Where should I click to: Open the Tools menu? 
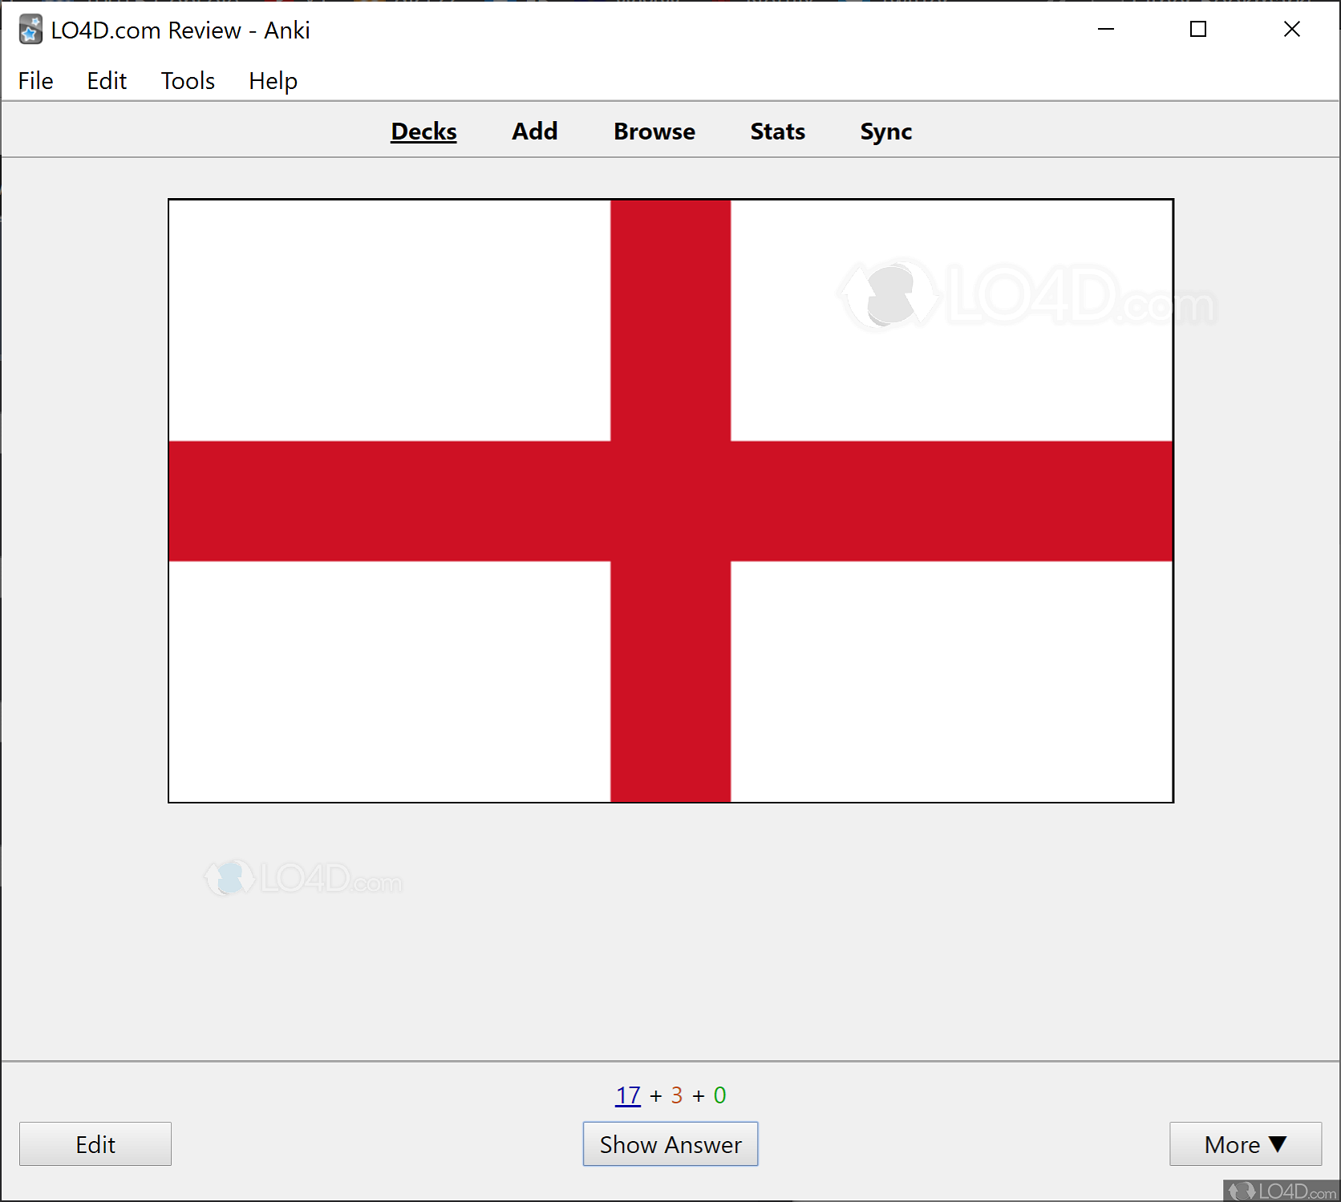(188, 81)
